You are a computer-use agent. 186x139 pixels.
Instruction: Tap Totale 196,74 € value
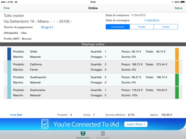pyautogui.click(x=162, y=77)
